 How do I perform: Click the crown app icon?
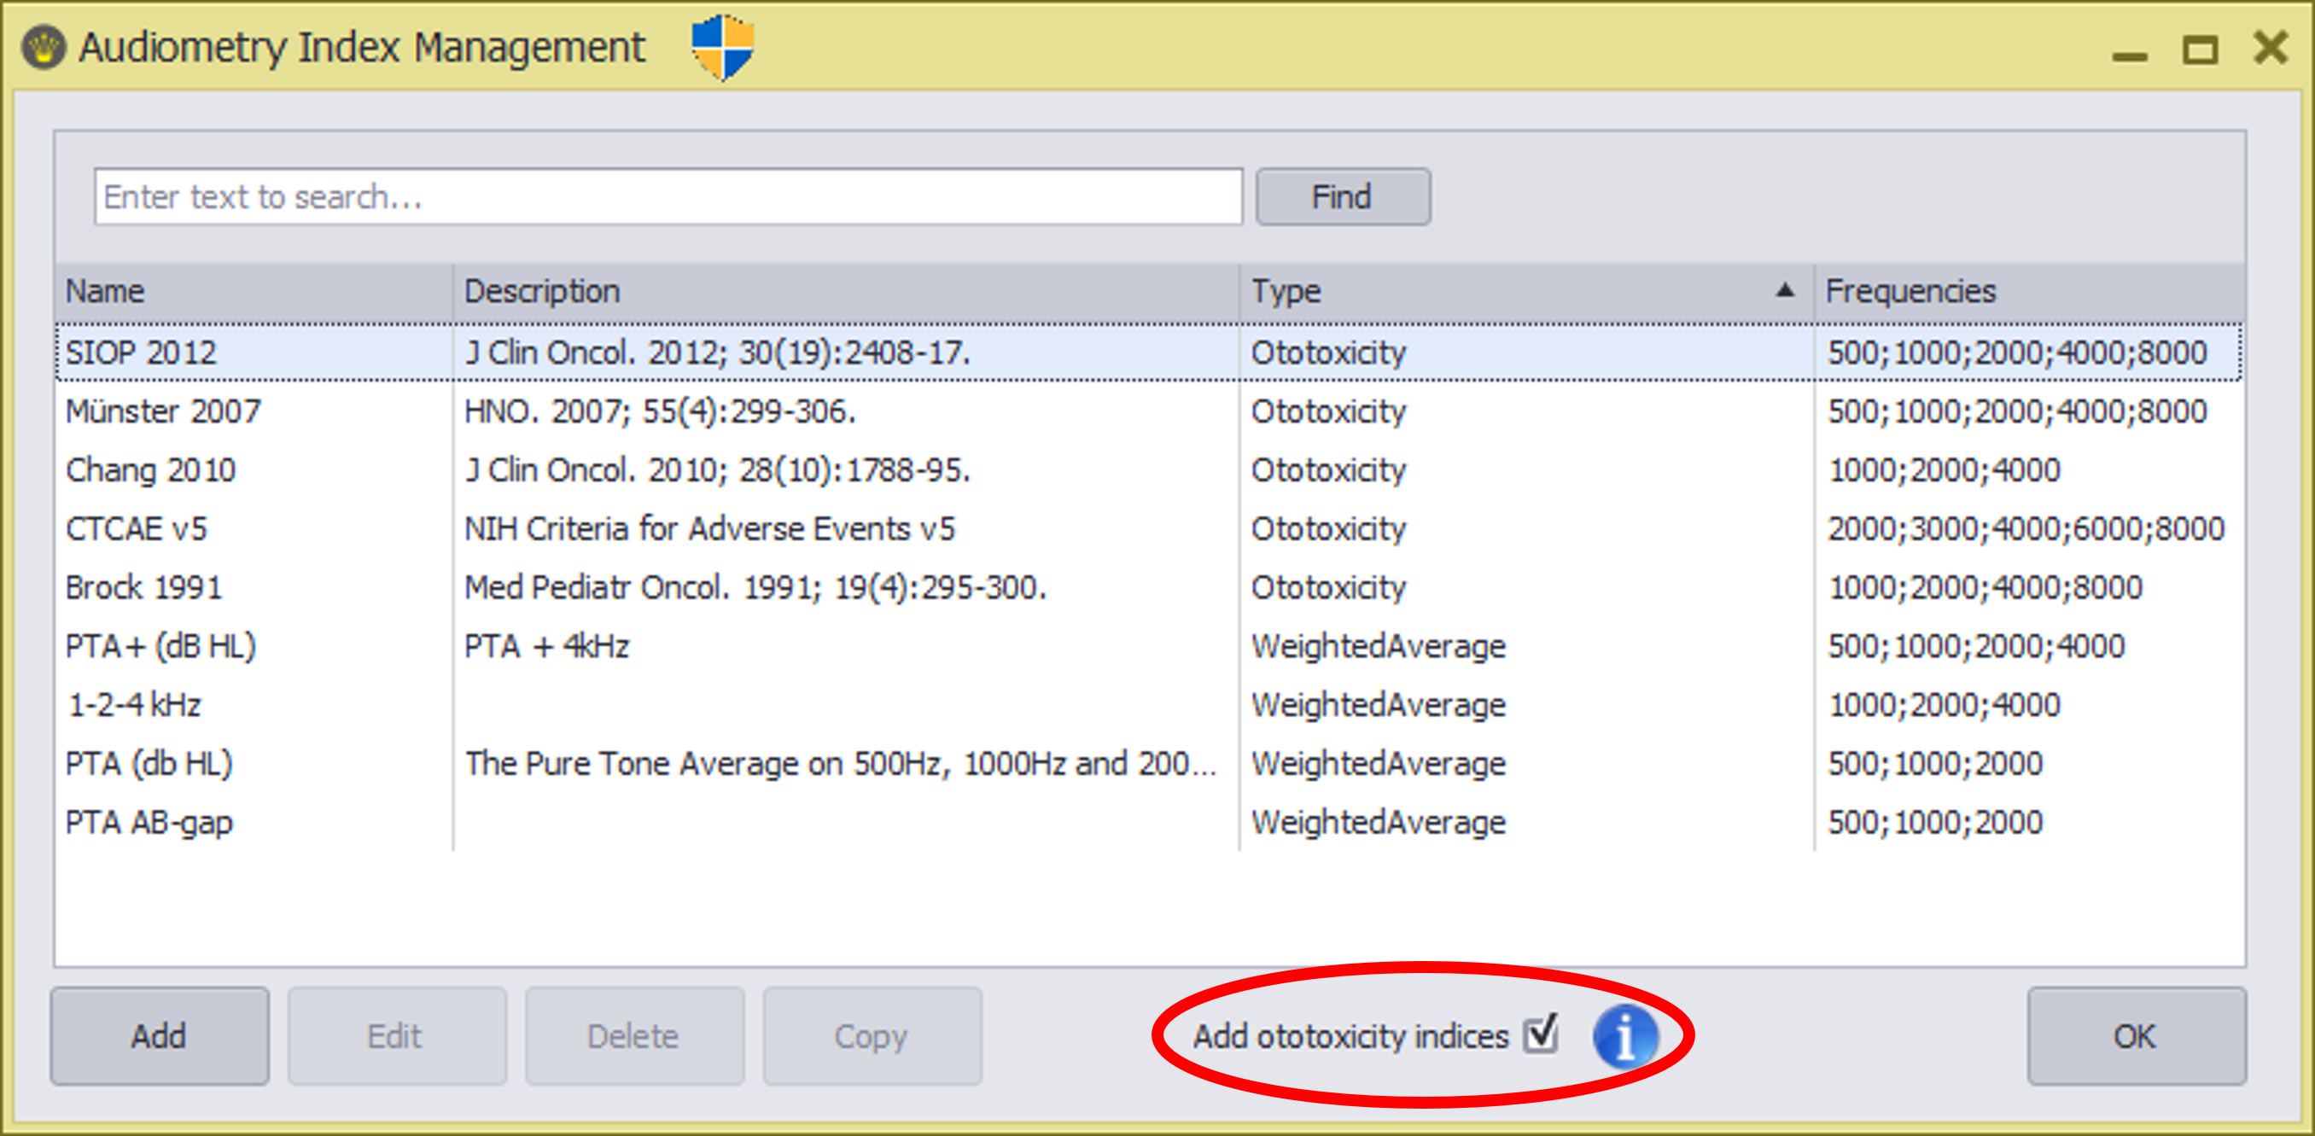[44, 47]
